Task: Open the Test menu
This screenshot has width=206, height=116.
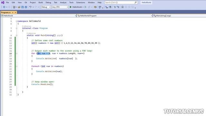Action: (56, 3)
